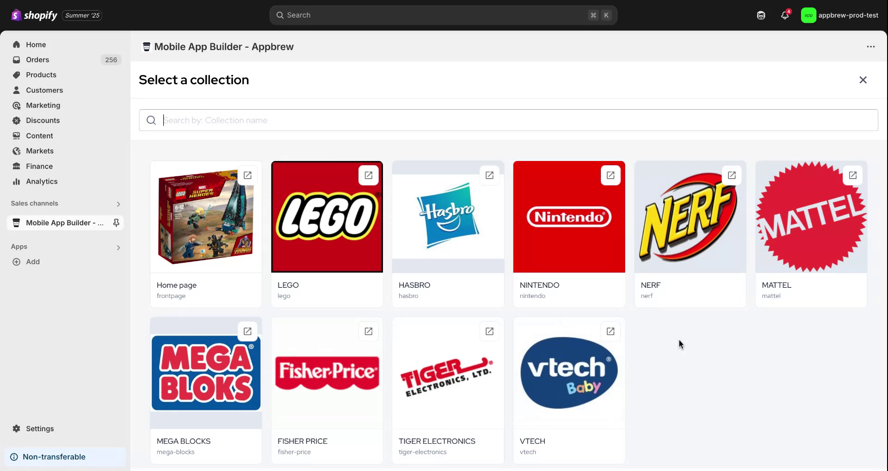Click the external link icon on Nintendo card
The height and width of the screenshot is (471, 888).
point(610,175)
